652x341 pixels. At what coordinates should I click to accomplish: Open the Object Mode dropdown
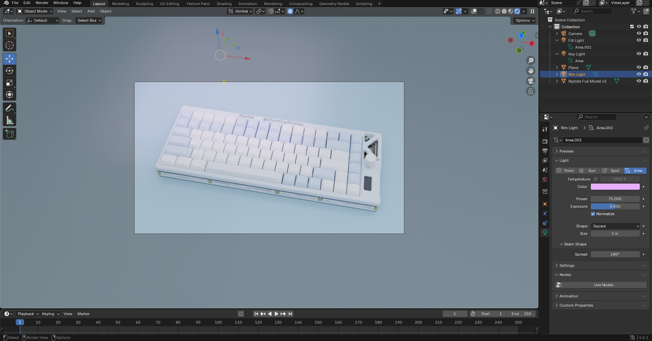pos(35,11)
